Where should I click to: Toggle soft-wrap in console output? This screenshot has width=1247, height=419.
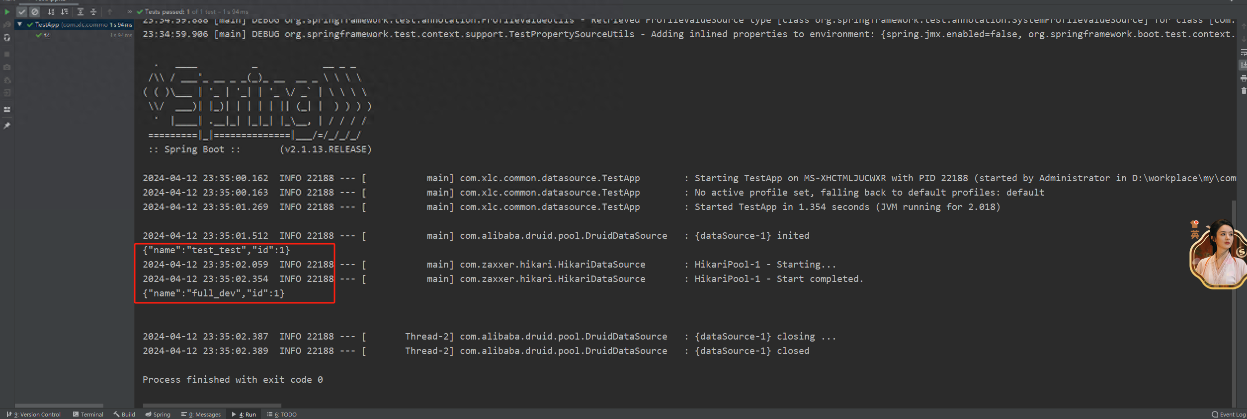pyautogui.click(x=1243, y=52)
